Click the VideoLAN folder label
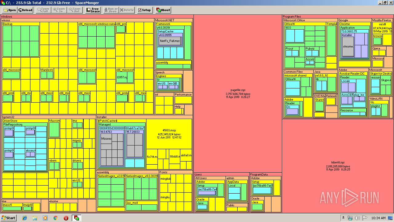 click(376, 99)
